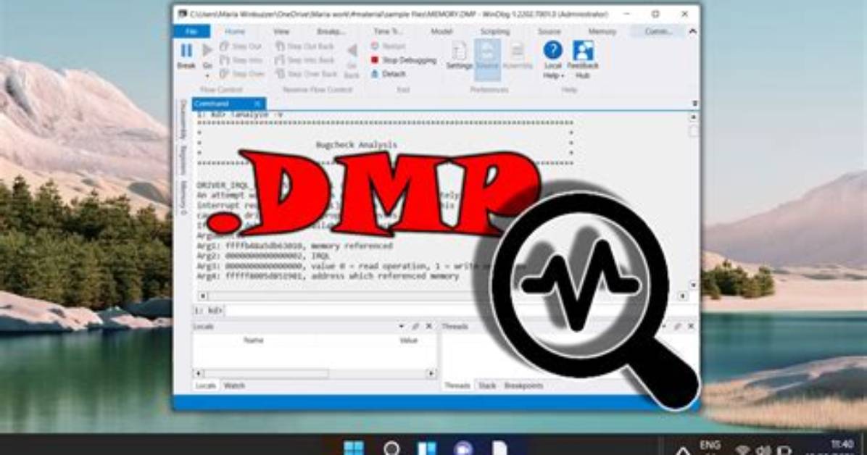Click the Arg2 IRQL output line
The image size is (867, 455).
[x=263, y=256]
